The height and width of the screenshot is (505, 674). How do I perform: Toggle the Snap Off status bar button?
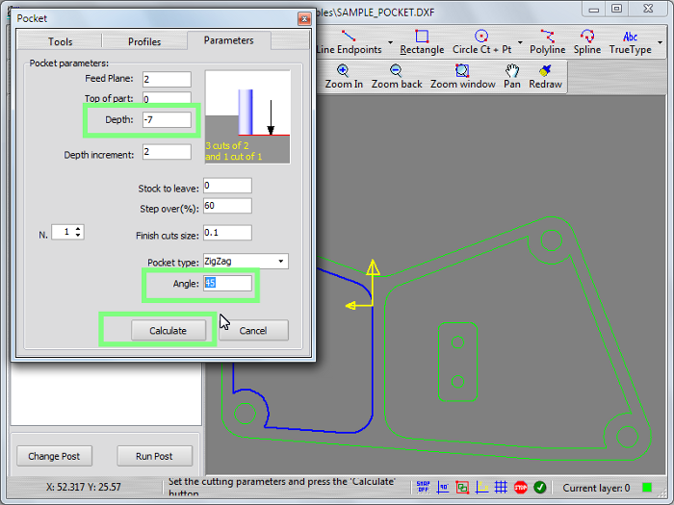point(423,488)
